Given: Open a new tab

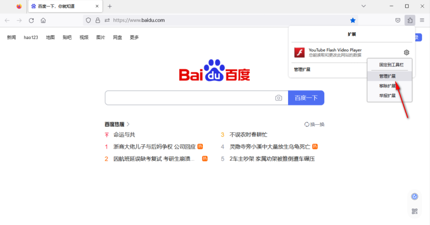Looking at the screenshot, I should pos(110,6).
